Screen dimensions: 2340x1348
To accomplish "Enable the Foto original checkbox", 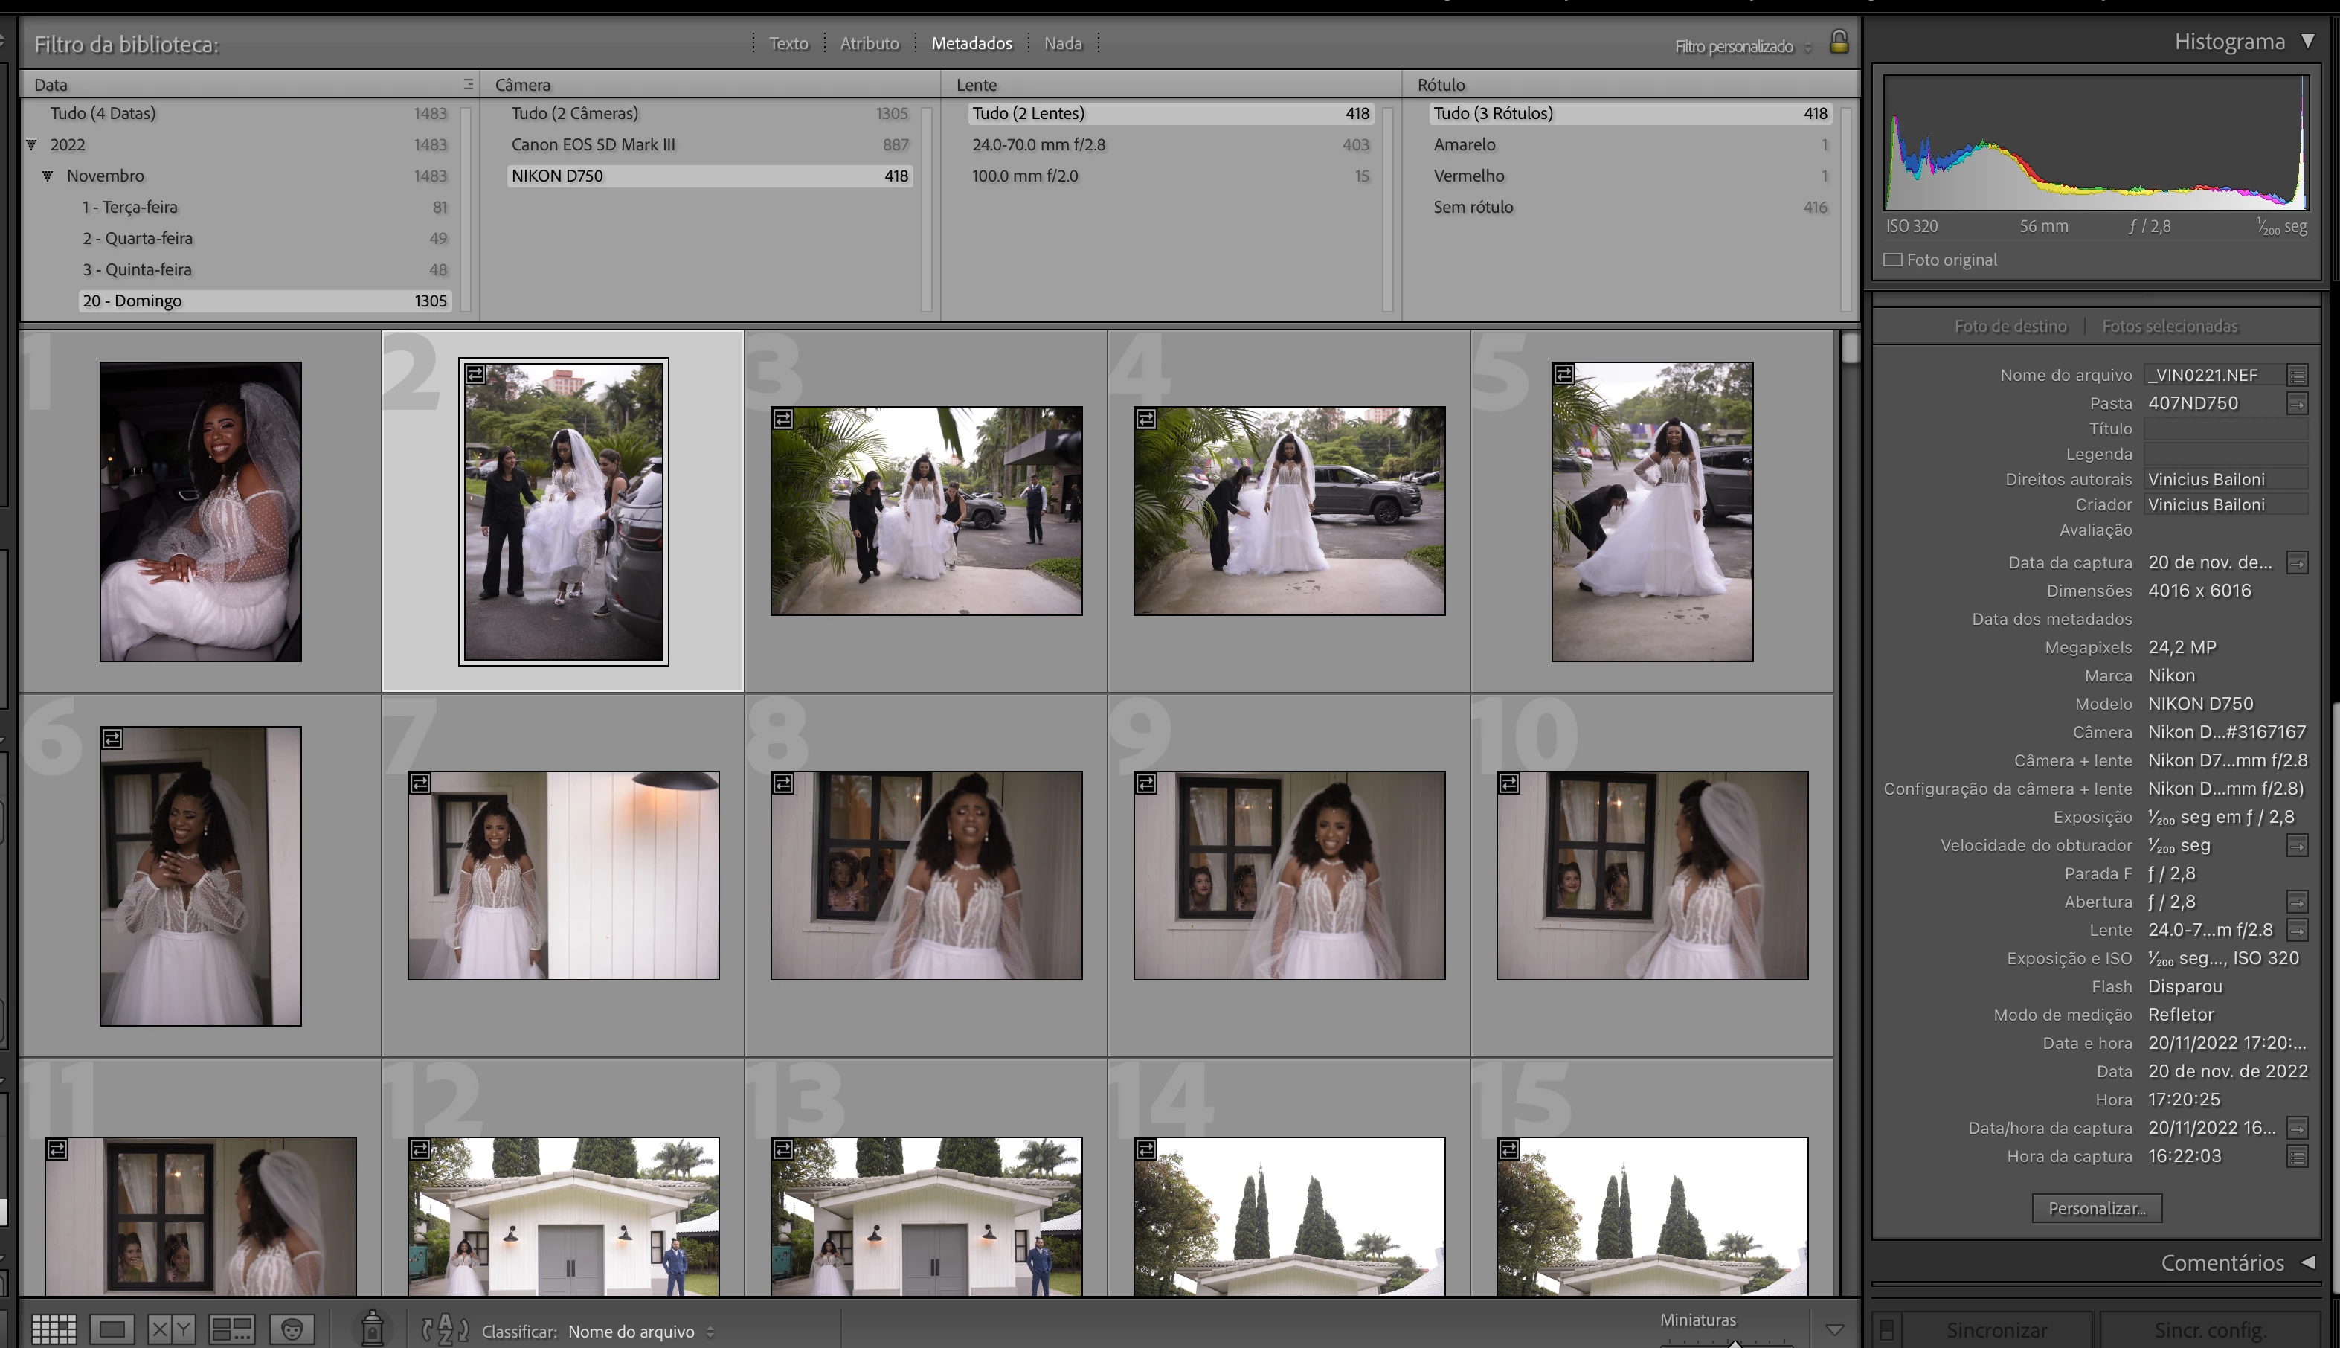I will click(x=1893, y=260).
